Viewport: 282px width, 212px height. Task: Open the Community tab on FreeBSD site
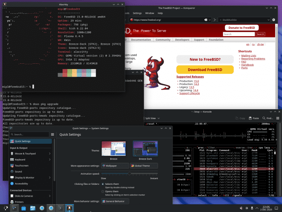(x=163, y=40)
